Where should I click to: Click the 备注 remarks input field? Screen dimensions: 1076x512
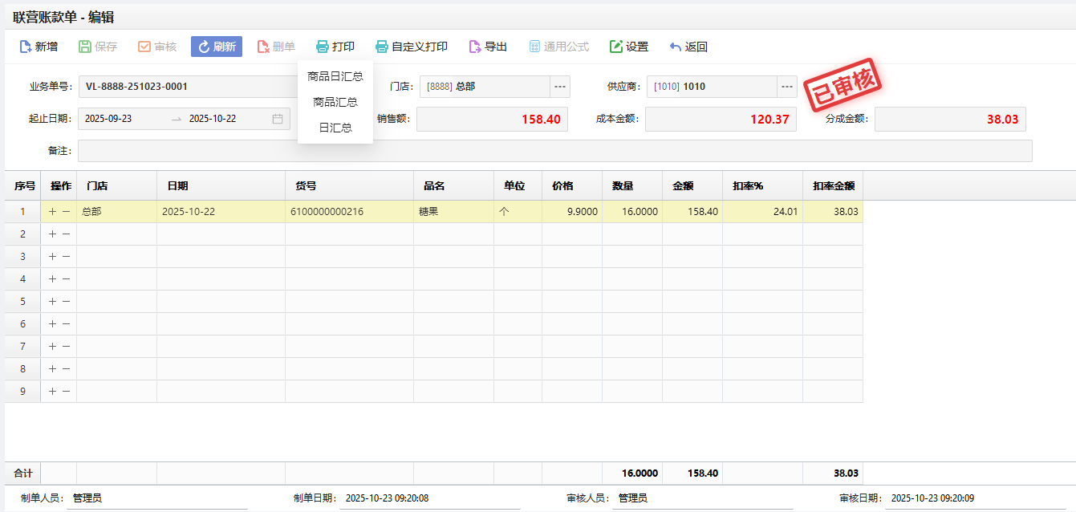click(554, 151)
